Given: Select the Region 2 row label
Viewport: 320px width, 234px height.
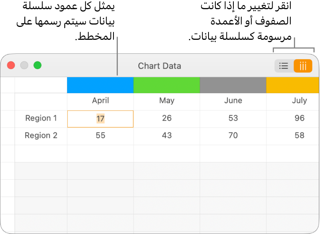Looking at the screenshot, I should 41,135.
